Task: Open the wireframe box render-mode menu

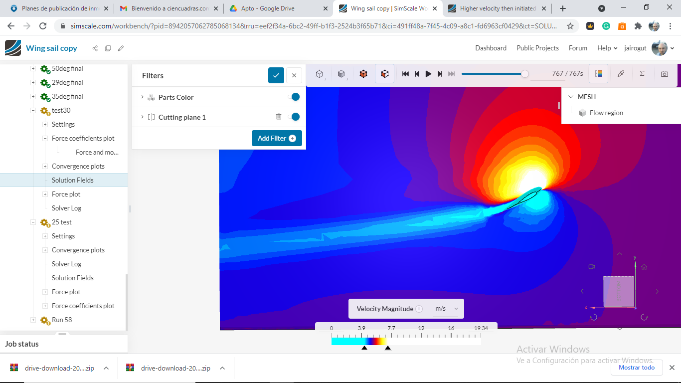Action: coord(320,74)
